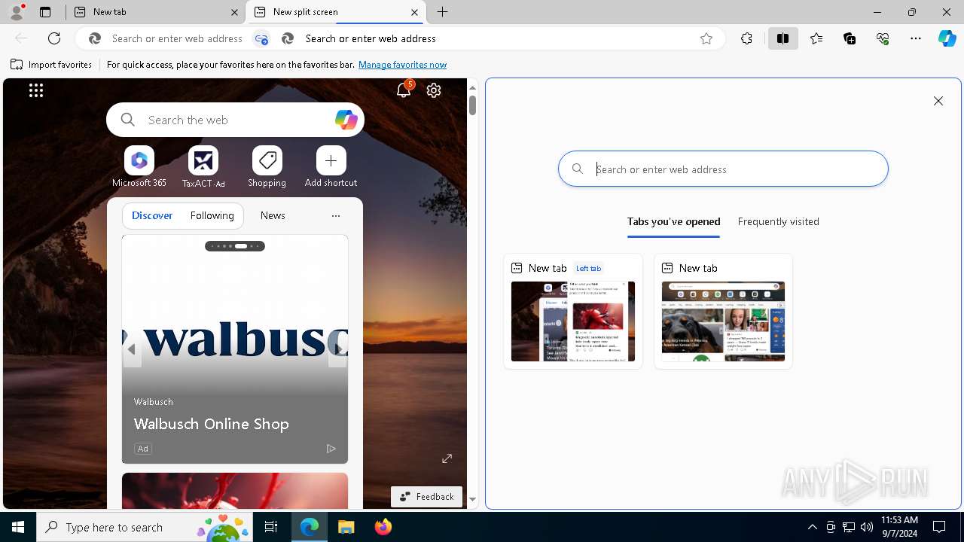964x542 pixels.
Task: Open the volume control tray icon
Action: [x=867, y=527]
